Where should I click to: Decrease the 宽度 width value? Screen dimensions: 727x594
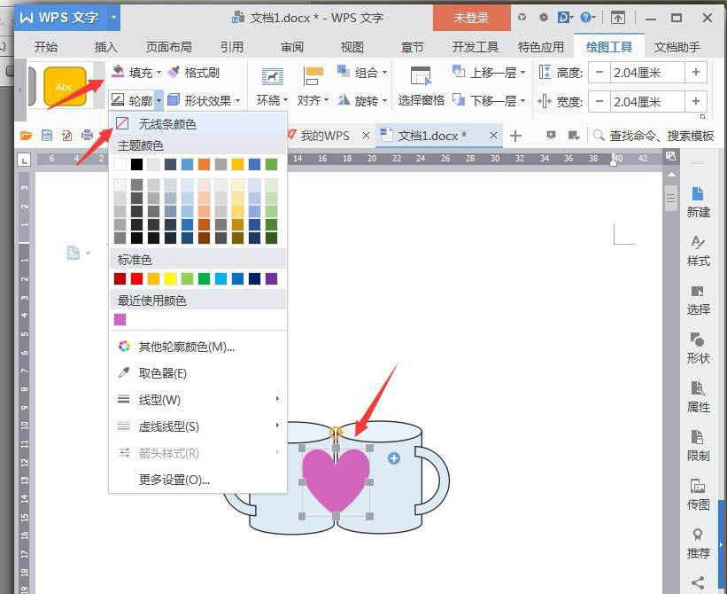click(x=599, y=102)
